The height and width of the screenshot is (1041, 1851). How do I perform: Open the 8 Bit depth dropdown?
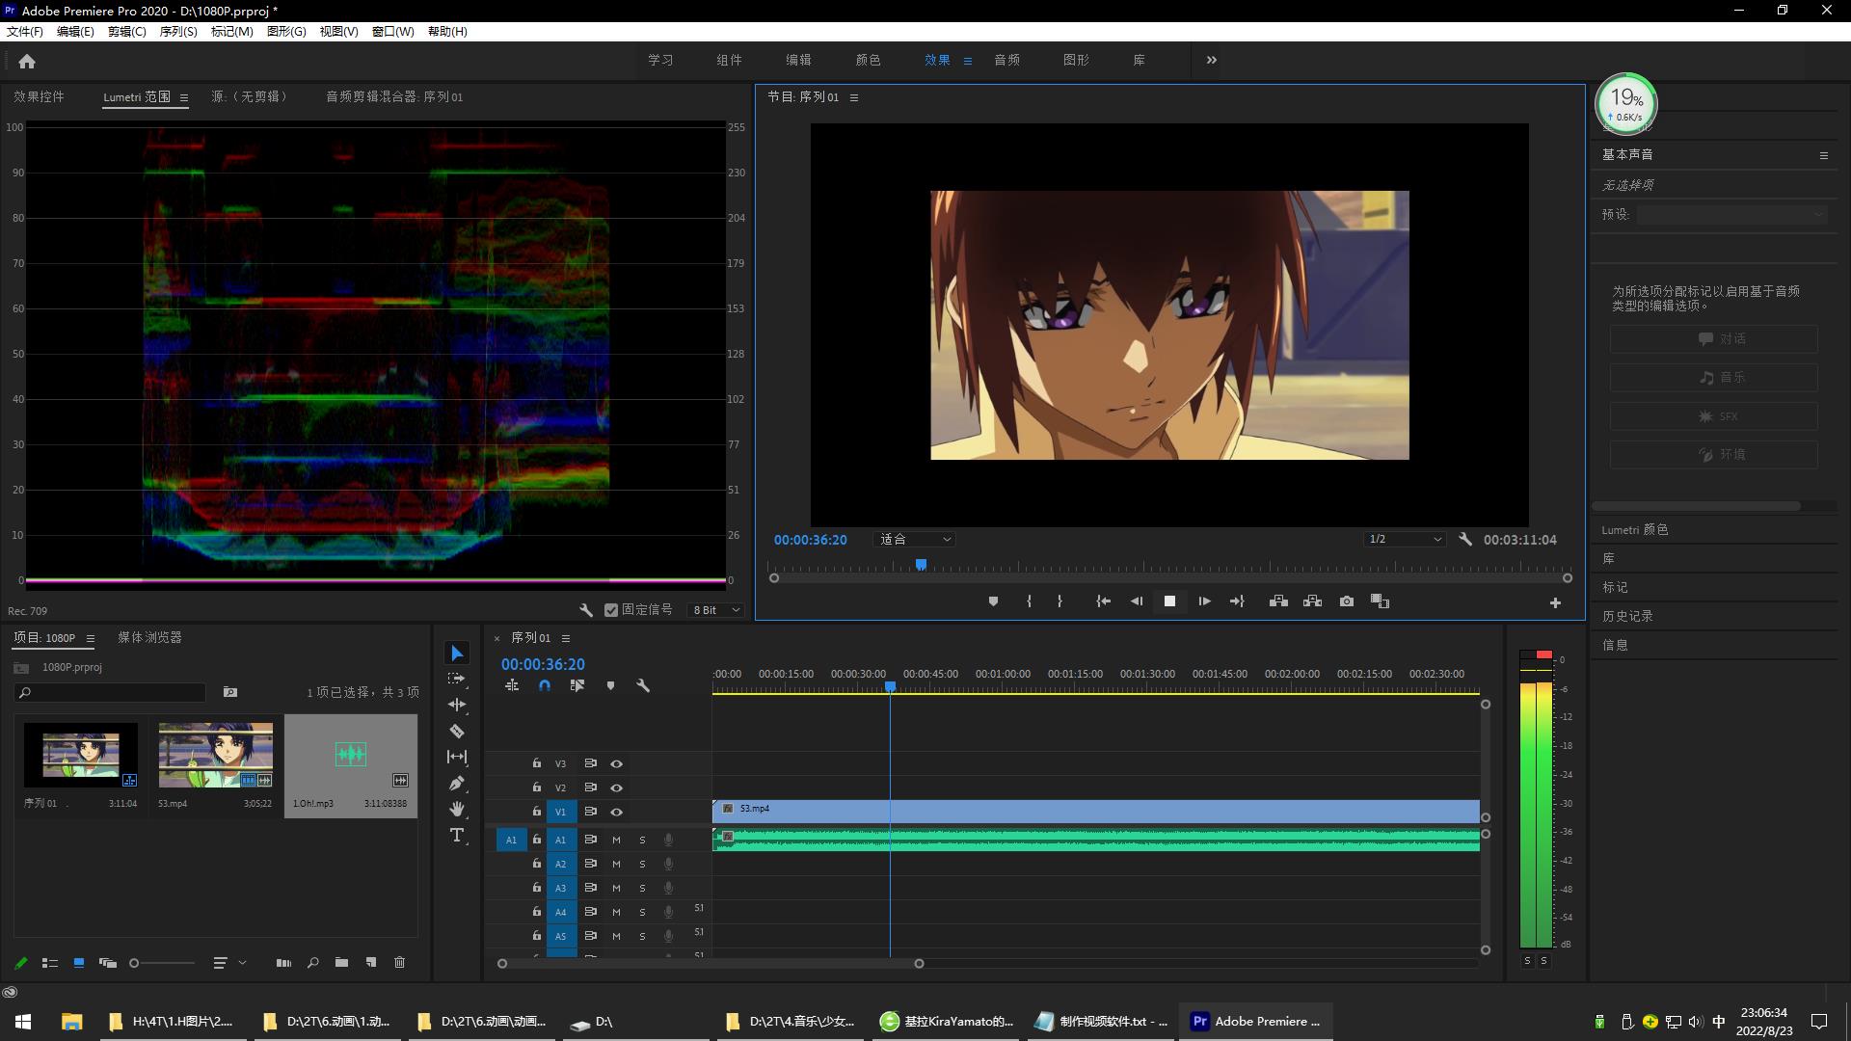[716, 610]
